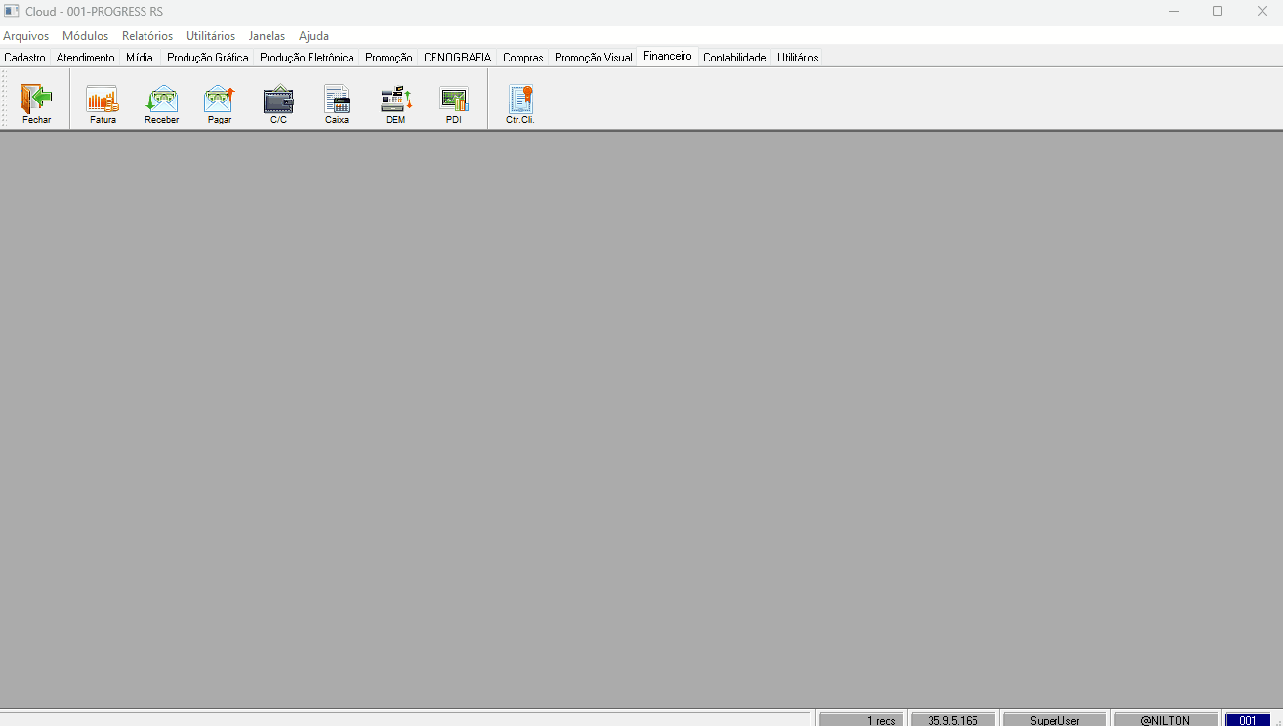Open the Fatura invoice tool
The height and width of the screenshot is (726, 1283).
103,100
